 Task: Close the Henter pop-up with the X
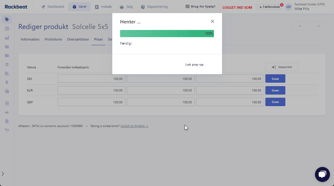coord(212,22)
